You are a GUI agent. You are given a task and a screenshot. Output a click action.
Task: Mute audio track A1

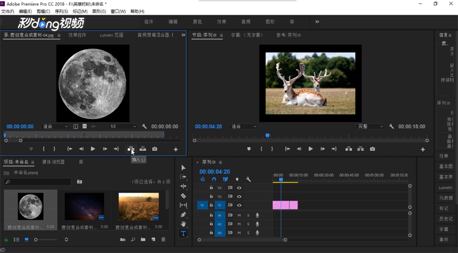(x=239, y=215)
